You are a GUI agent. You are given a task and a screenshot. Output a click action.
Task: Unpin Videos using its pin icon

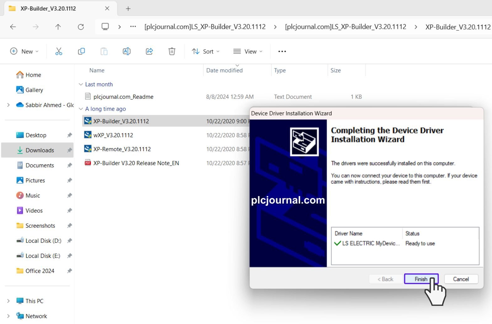69,210
